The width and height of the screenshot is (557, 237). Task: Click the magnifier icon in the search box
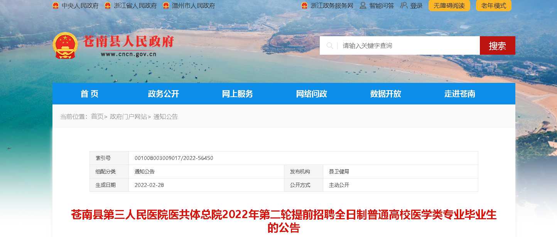click(x=330, y=45)
